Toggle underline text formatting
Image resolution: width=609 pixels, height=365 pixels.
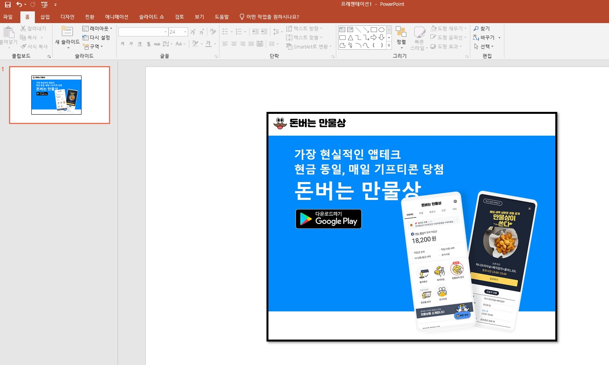click(x=140, y=44)
